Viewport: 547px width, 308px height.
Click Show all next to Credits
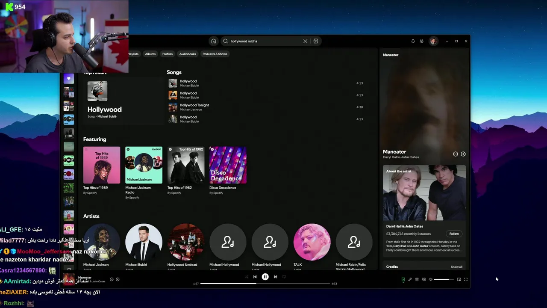(456, 267)
